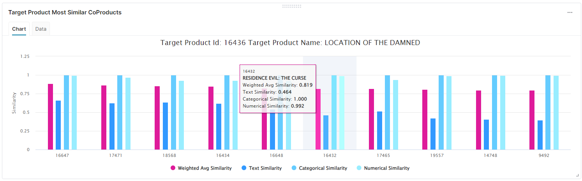Click the Weighted Avg bar for product 14748
This screenshot has width=582, height=181.
tap(478, 120)
